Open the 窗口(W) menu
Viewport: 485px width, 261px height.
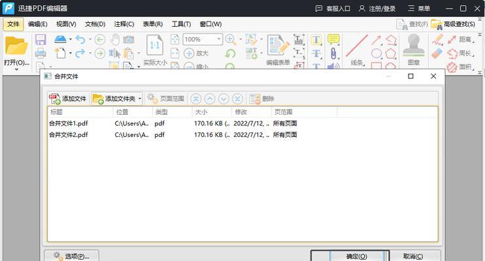click(210, 24)
